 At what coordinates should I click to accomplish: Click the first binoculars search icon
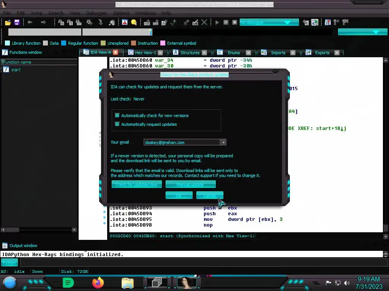61,22
